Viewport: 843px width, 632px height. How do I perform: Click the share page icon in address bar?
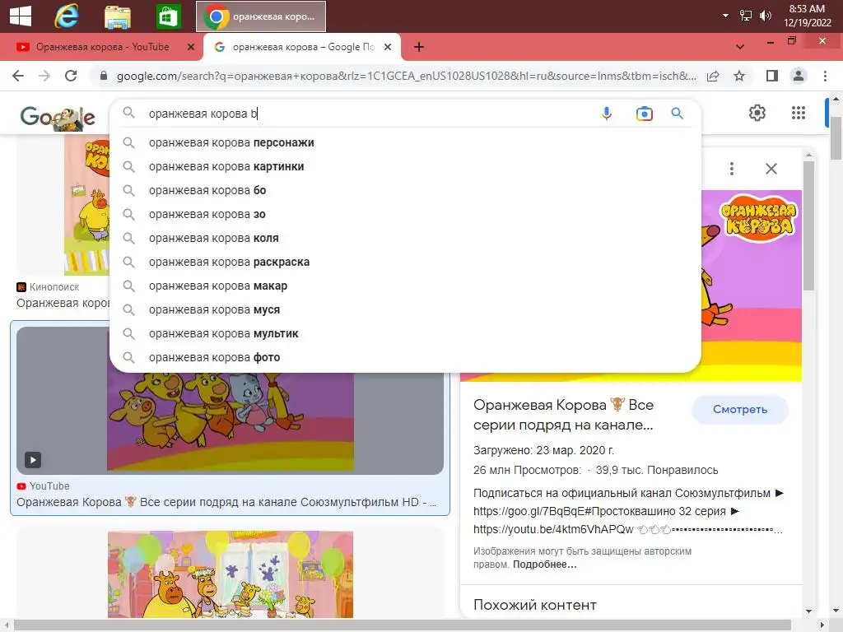click(714, 76)
